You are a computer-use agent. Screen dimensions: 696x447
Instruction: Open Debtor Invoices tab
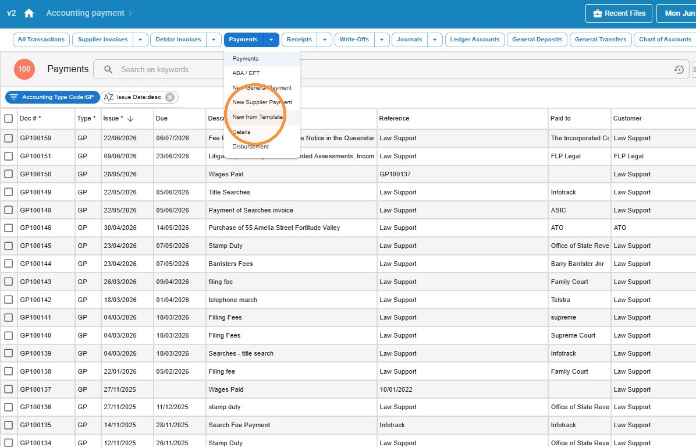179,40
